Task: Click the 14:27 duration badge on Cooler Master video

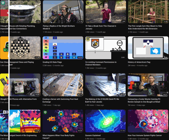Action: tap(165, 95)
